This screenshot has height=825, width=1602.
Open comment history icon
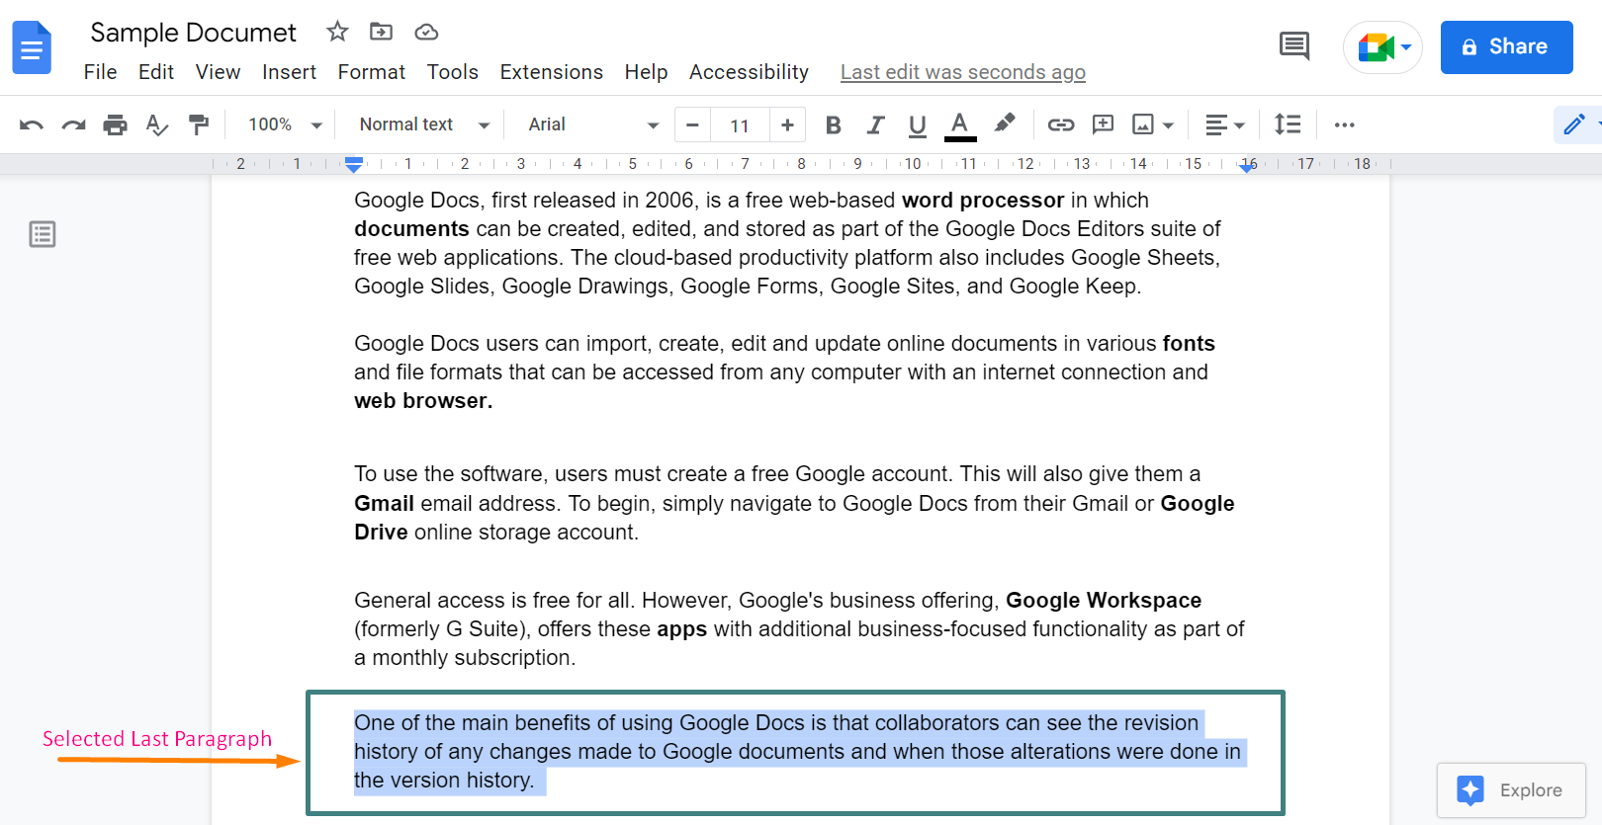pyautogui.click(x=1294, y=45)
